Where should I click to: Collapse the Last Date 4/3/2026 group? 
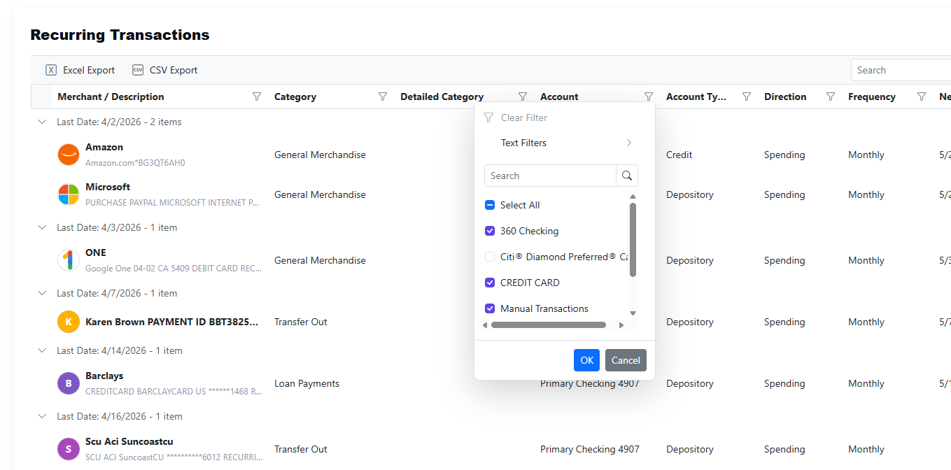point(42,227)
